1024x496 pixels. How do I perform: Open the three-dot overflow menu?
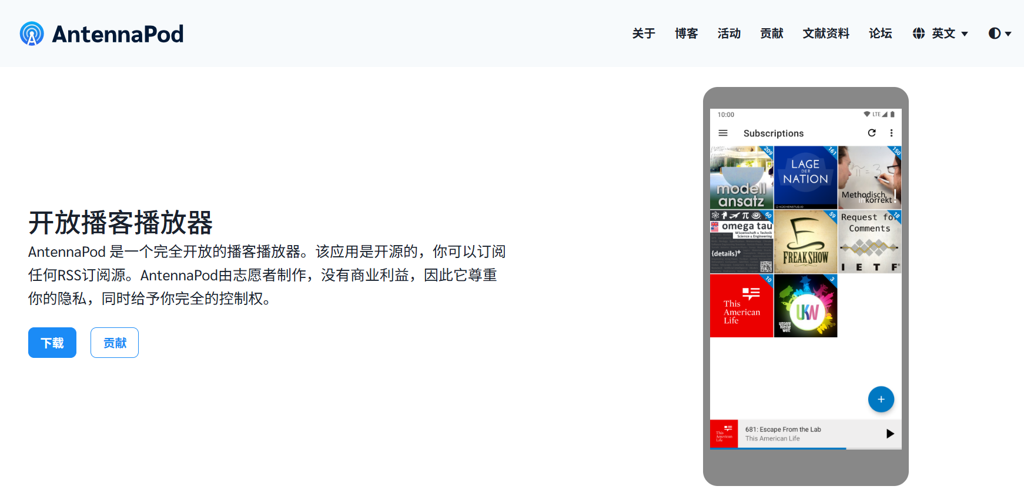coord(891,133)
